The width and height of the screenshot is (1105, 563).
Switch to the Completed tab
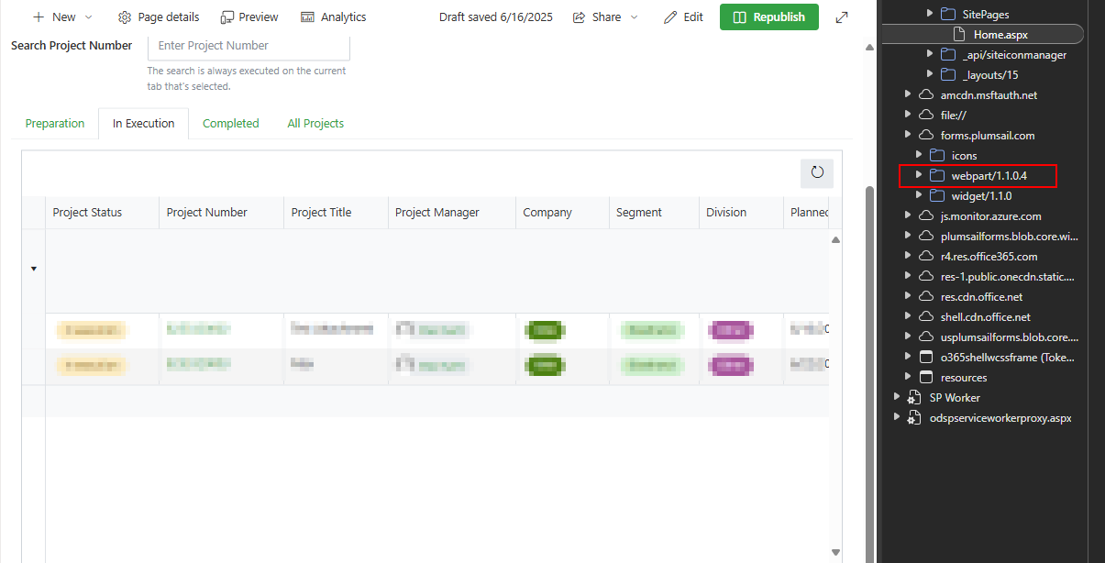(x=230, y=124)
